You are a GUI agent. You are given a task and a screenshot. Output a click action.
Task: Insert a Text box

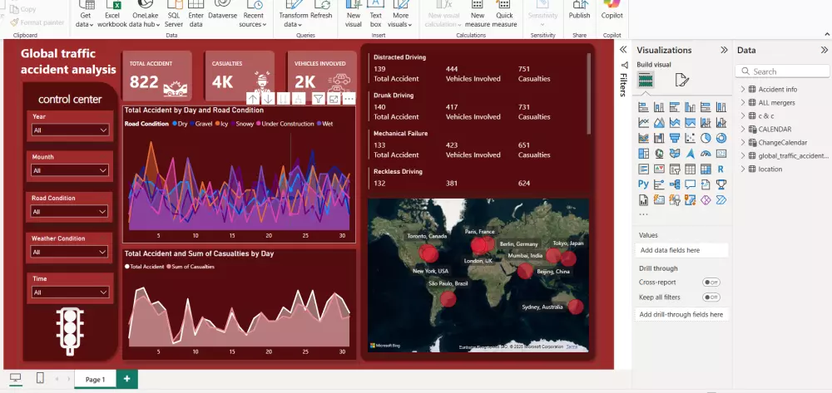pos(376,15)
